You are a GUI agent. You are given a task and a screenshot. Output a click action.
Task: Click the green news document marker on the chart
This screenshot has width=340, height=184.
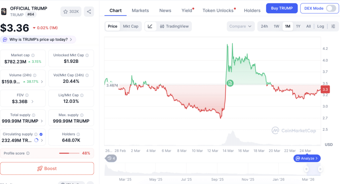(x=230, y=83)
